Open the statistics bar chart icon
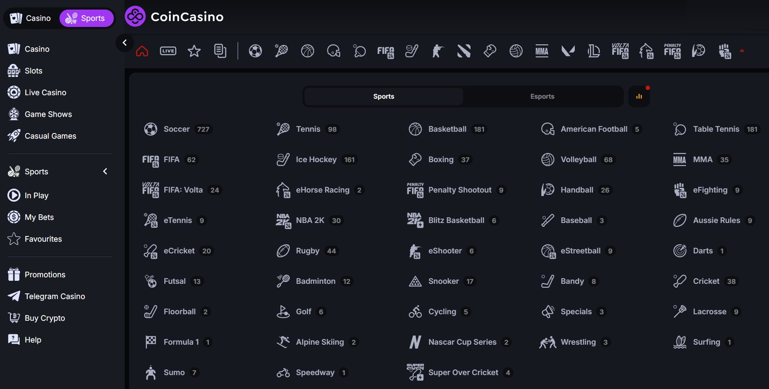Viewport: 769px width, 389px height. click(639, 96)
